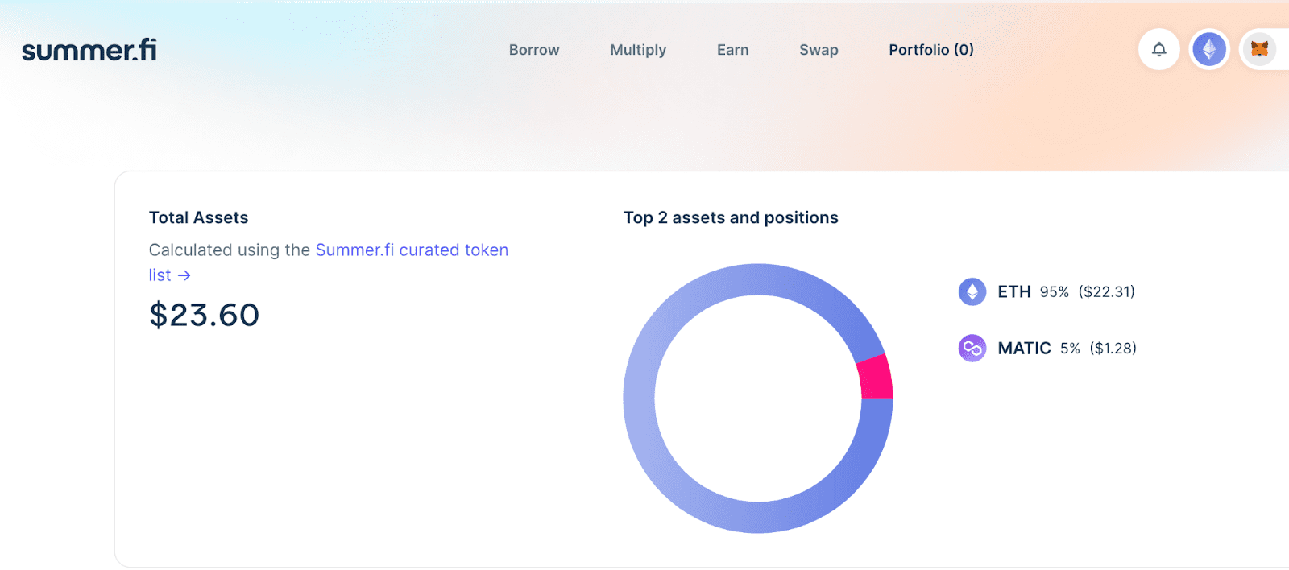
Task: Click the blue ETH donut segment
Action: [640, 399]
